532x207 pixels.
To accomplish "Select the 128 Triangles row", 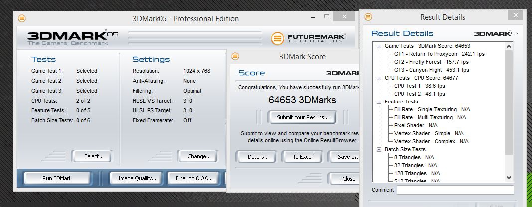I will tap(417, 173).
